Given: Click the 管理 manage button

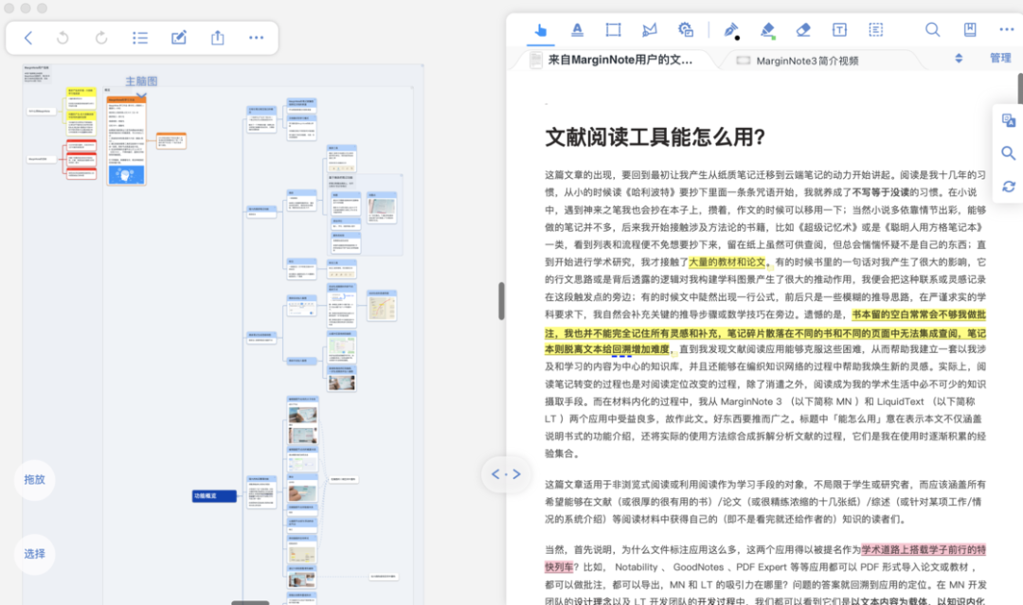Looking at the screenshot, I should 1000,59.
